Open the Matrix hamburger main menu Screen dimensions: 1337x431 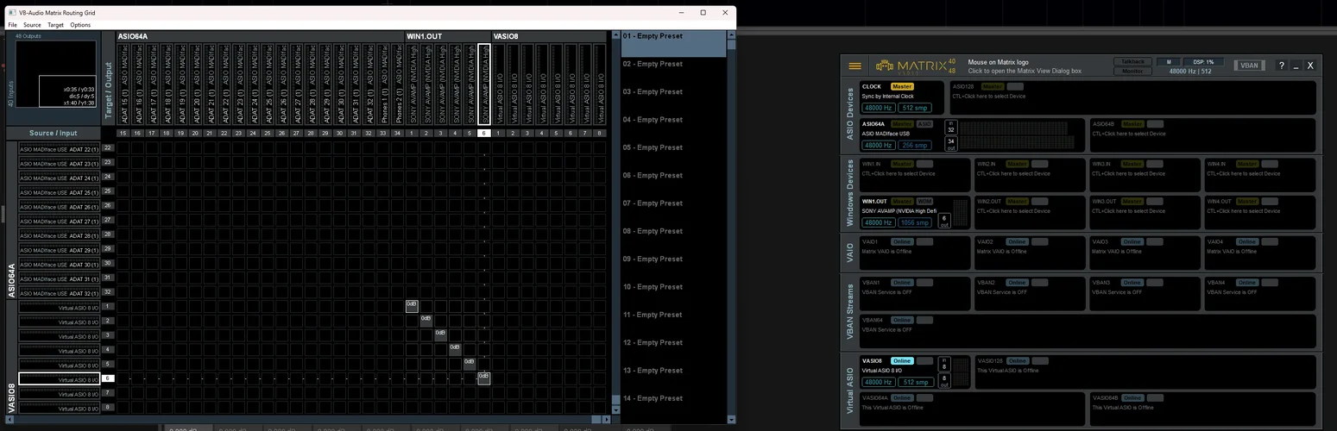pyautogui.click(x=855, y=66)
